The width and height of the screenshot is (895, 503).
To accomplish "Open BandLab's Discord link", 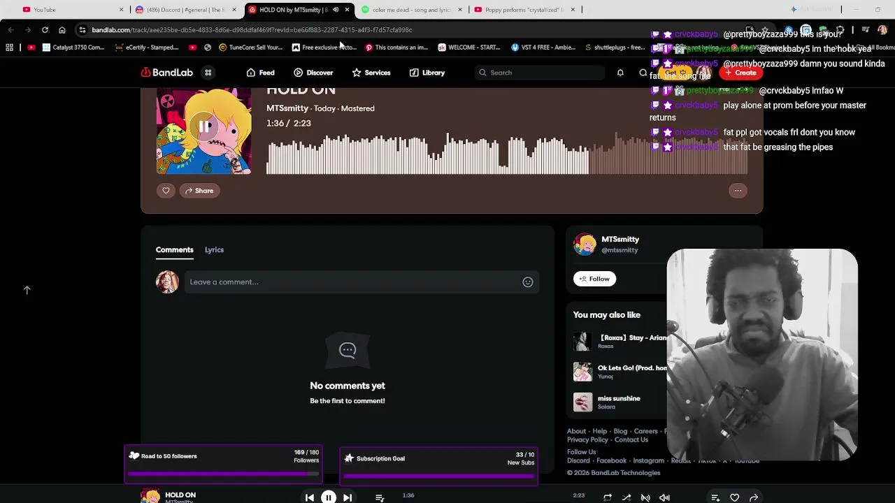I will [x=578, y=460].
